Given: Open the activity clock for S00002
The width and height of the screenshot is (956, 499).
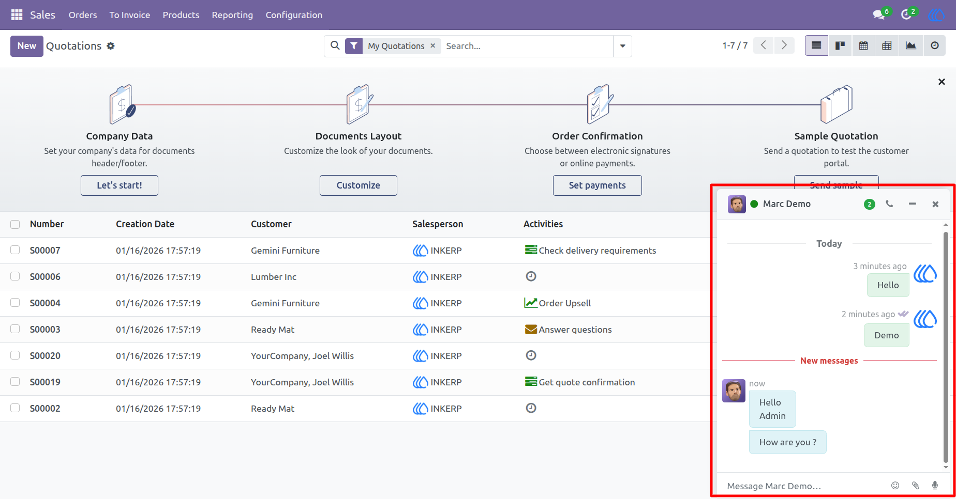Looking at the screenshot, I should point(531,408).
